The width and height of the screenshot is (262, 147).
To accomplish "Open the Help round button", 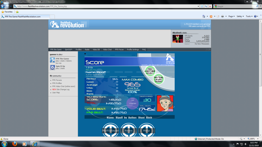I will click(x=146, y=130).
